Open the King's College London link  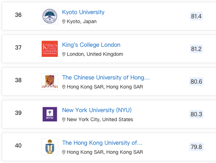point(91,45)
